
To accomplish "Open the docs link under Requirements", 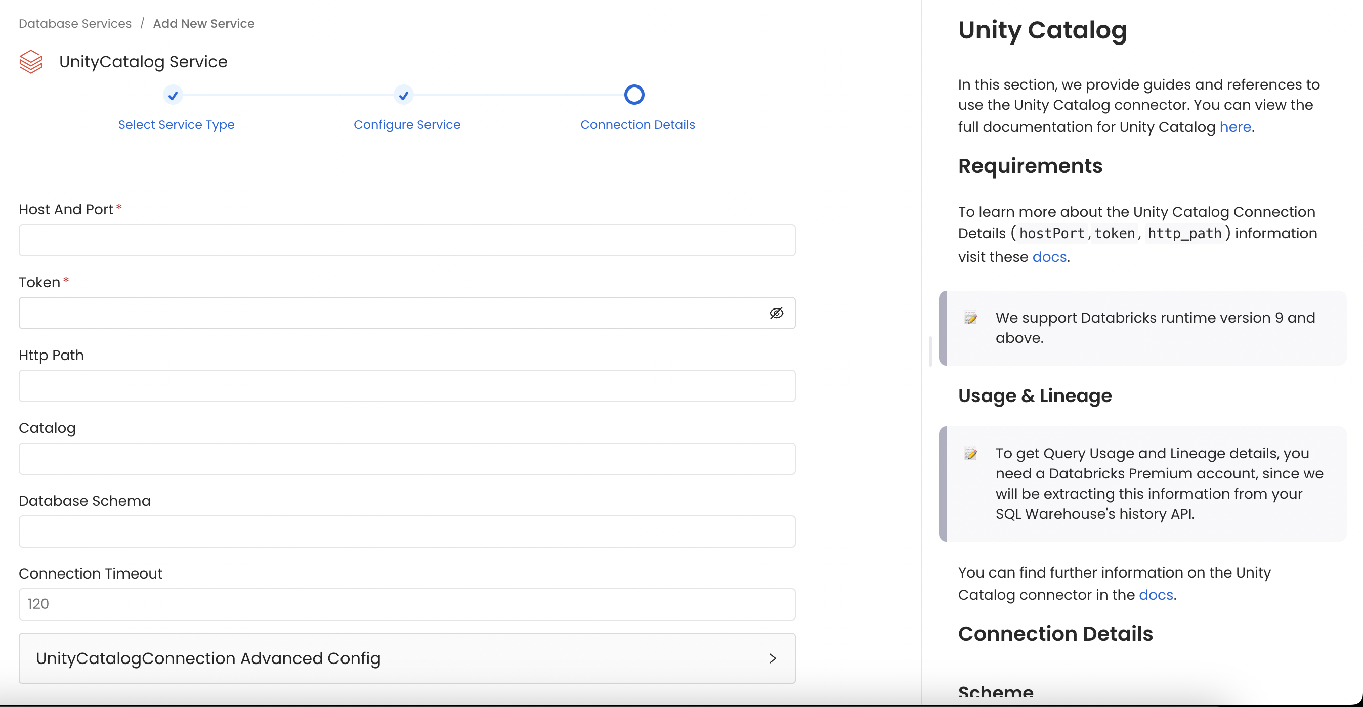I will (1049, 257).
